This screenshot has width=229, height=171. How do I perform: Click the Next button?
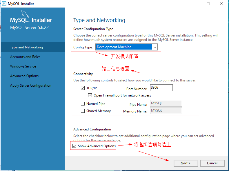[x=186, y=163]
